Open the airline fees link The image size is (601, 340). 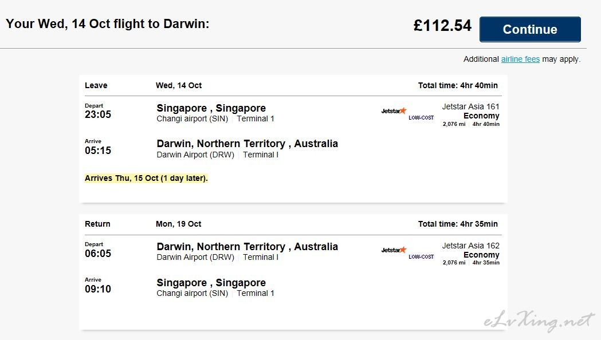tap(520, 59)
